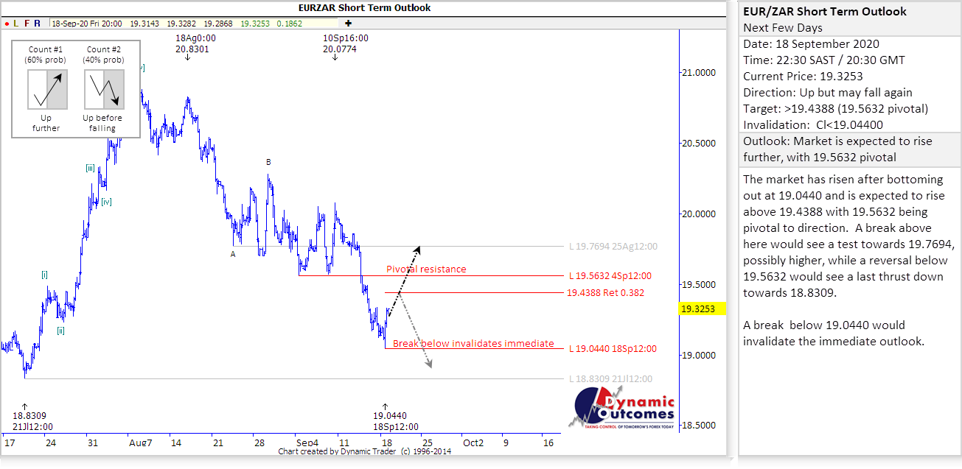Viewport: 962px width, 469px height.
Task: Click wave label B on the chart
Action: point(268,161)
